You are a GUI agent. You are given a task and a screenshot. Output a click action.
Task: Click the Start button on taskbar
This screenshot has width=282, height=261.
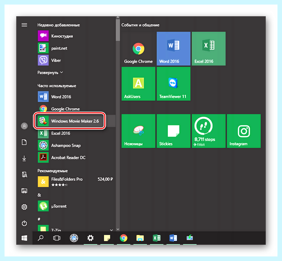(x=24, y=238)
